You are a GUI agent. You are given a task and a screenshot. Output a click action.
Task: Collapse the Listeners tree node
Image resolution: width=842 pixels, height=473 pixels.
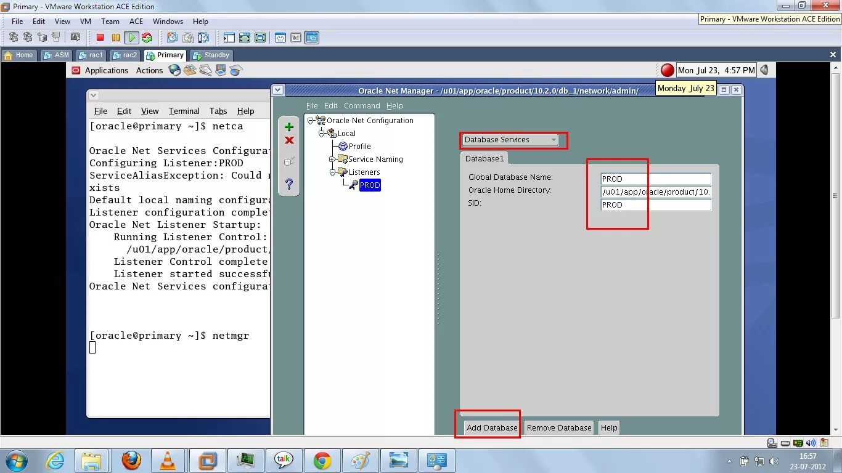point(332,172)
